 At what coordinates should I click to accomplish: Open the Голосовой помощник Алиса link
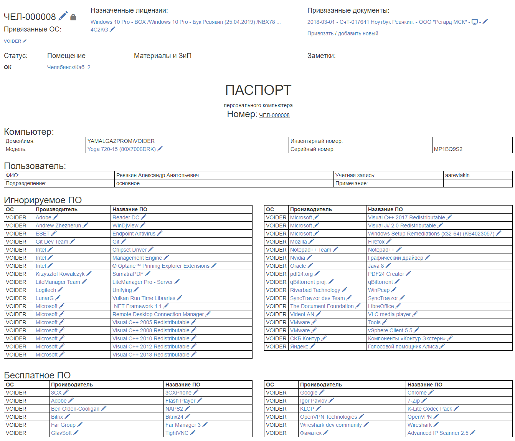pyautogui.click(x=403, y=346)
